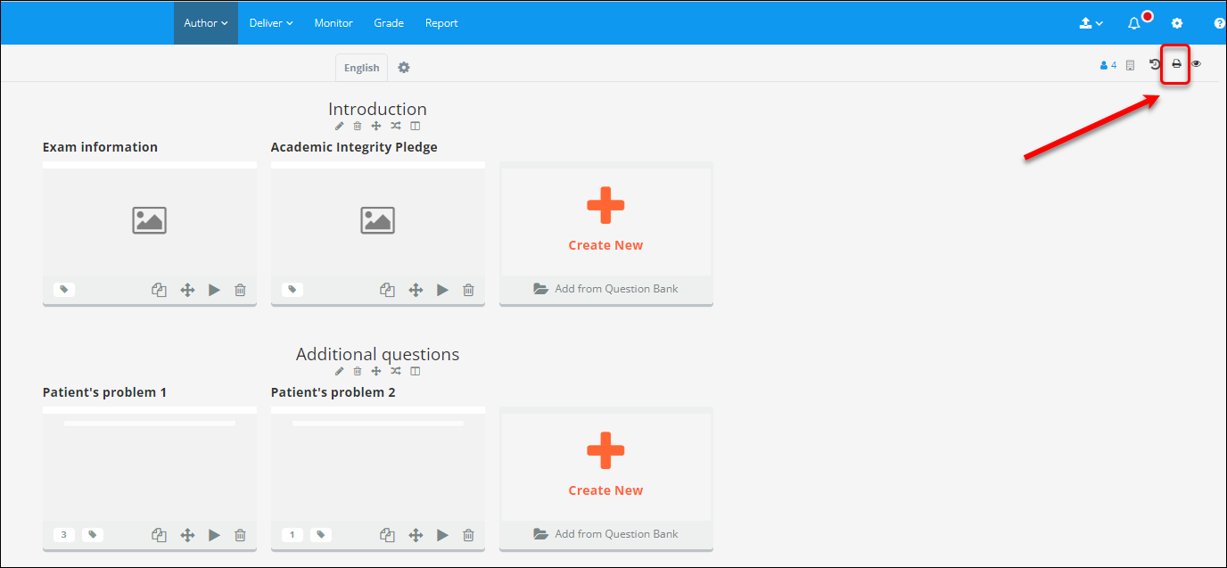
Task: Duplicate the Exam information card
Action: coord(160,290)
